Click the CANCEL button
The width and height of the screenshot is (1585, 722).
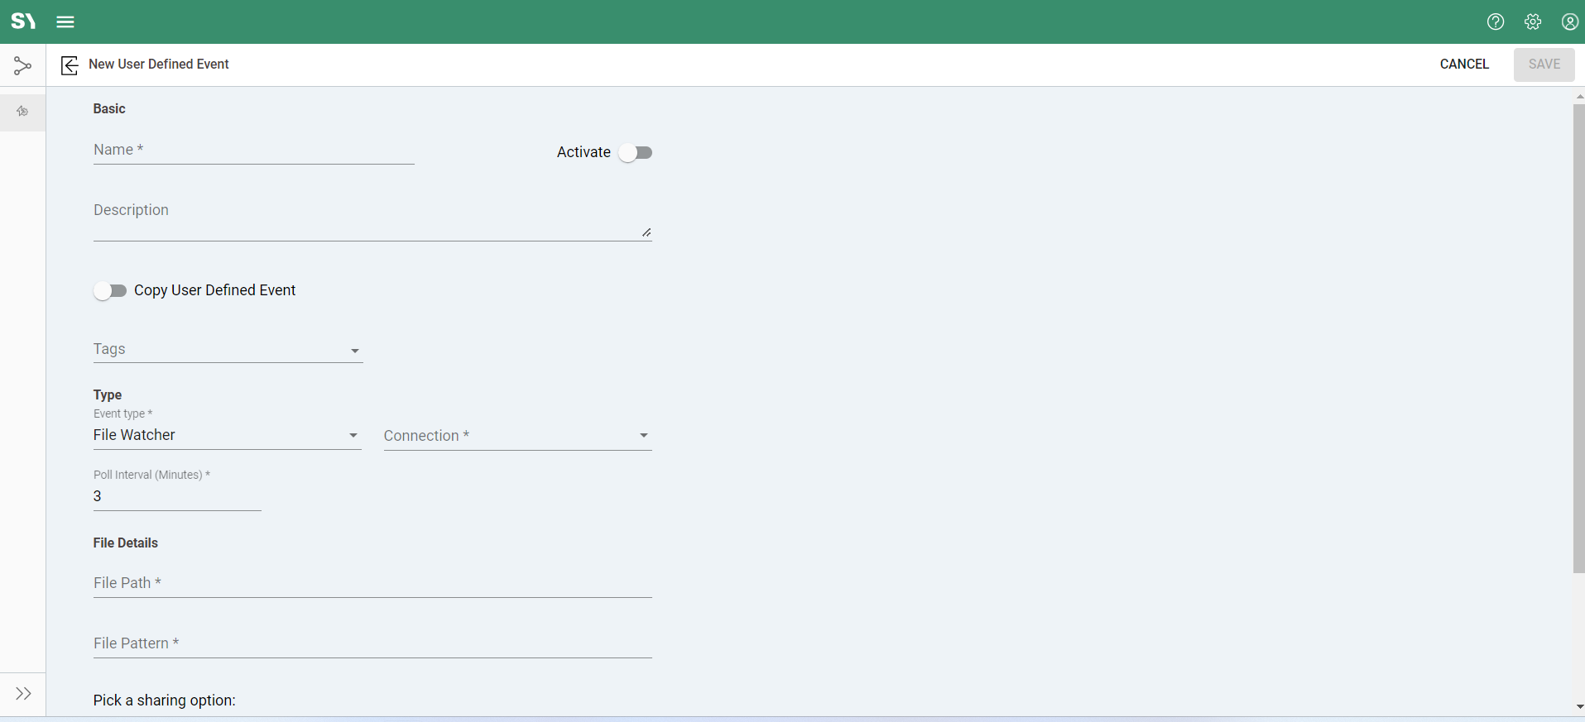(x=1463, y=65)
